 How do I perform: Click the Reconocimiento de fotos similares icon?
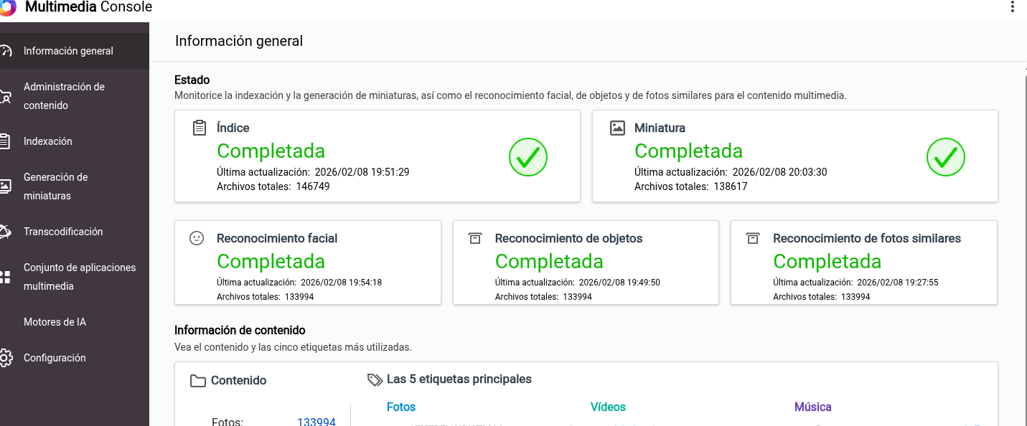(x=752, y=238)
